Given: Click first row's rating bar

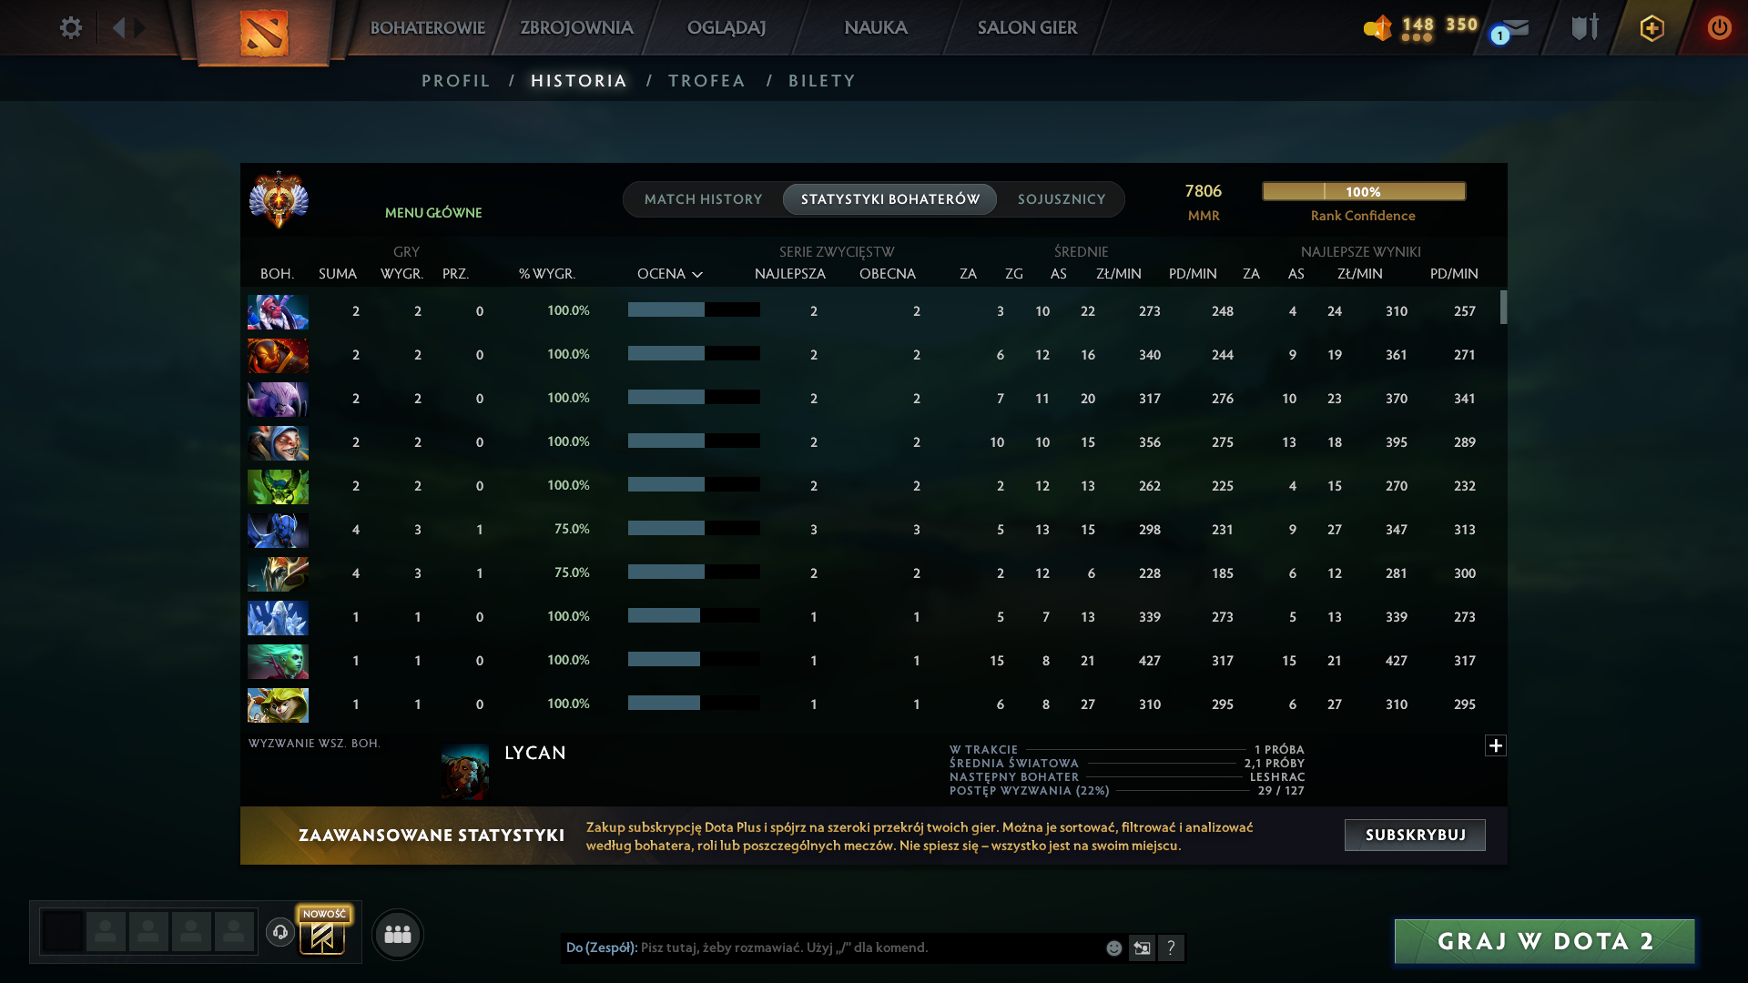Looking at the screenshot, I should pos(694,309).
